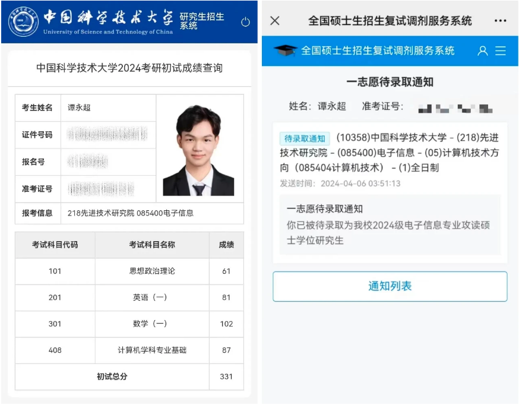Click the 思想政治理论 subject name
This screenshot has height=408, width=519.
click(152, 271)
